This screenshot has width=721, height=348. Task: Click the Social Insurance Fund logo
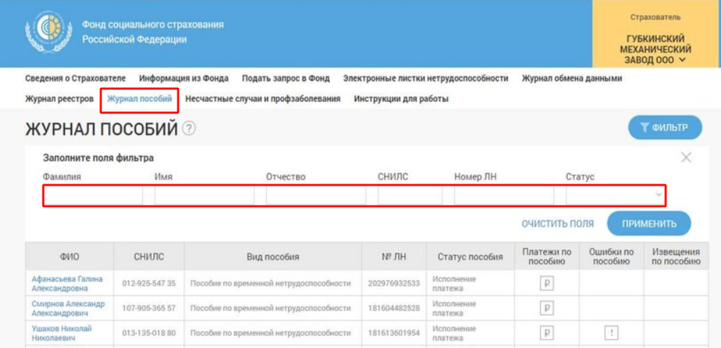pos(48,32)
